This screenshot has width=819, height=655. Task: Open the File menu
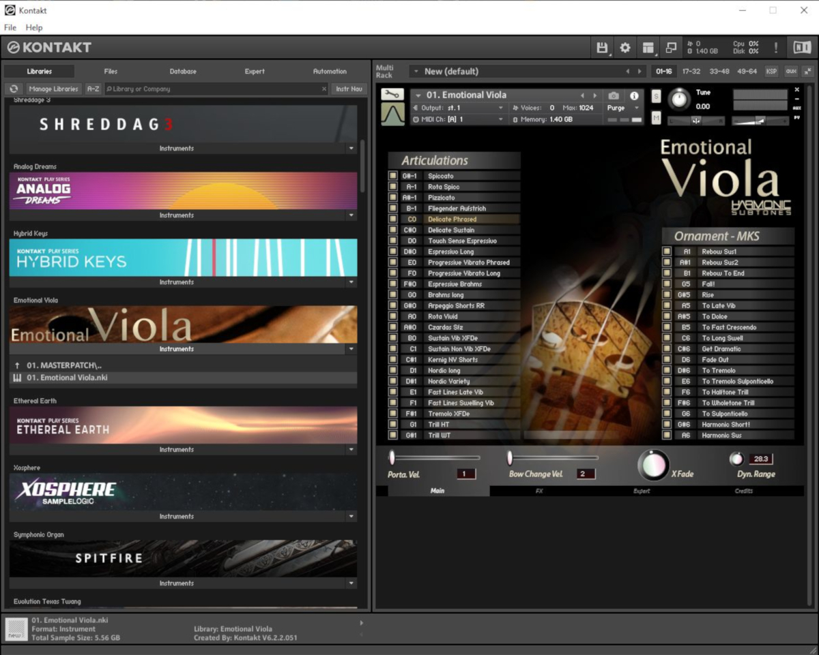(x=10, y=28)
